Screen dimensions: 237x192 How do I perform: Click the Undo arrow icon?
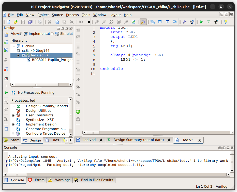click(x=81, y=22)
